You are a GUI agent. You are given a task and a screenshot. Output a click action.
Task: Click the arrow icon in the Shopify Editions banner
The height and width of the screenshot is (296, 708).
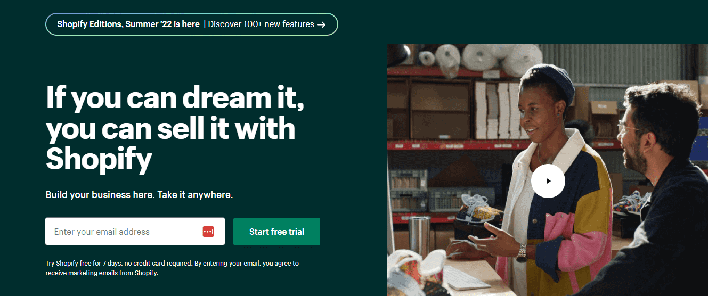[321, 24]
